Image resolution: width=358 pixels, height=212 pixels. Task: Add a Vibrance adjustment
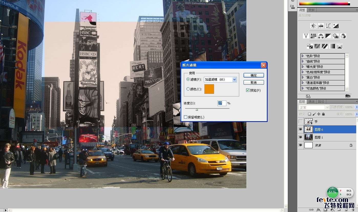pyautogui.click(x=306, y=36)
